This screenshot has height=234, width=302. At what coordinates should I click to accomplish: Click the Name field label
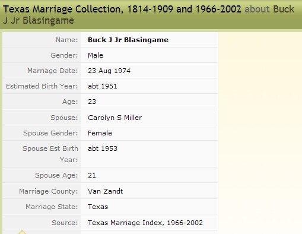67,40
